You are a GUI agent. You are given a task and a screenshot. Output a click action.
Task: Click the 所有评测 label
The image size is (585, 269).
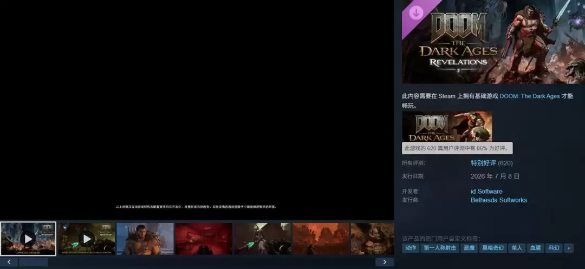tap(413, 163)
